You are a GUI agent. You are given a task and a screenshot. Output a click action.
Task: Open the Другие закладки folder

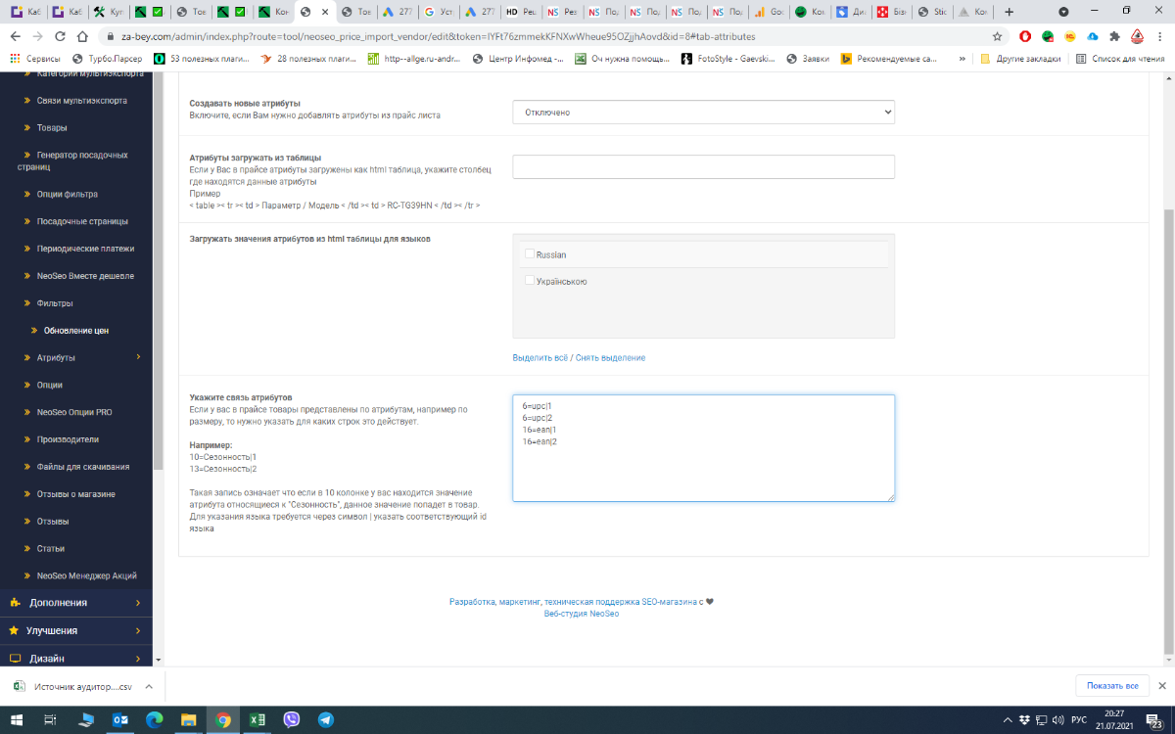[1020, 59]
